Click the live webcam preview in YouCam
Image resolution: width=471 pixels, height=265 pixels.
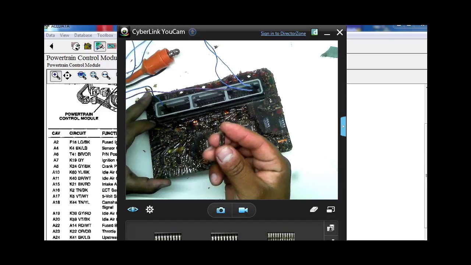232,120
